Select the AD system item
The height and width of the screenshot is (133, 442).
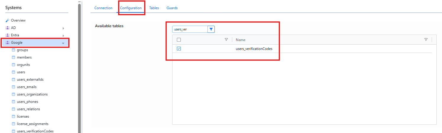pyautogui.click(x=13, y=28)
